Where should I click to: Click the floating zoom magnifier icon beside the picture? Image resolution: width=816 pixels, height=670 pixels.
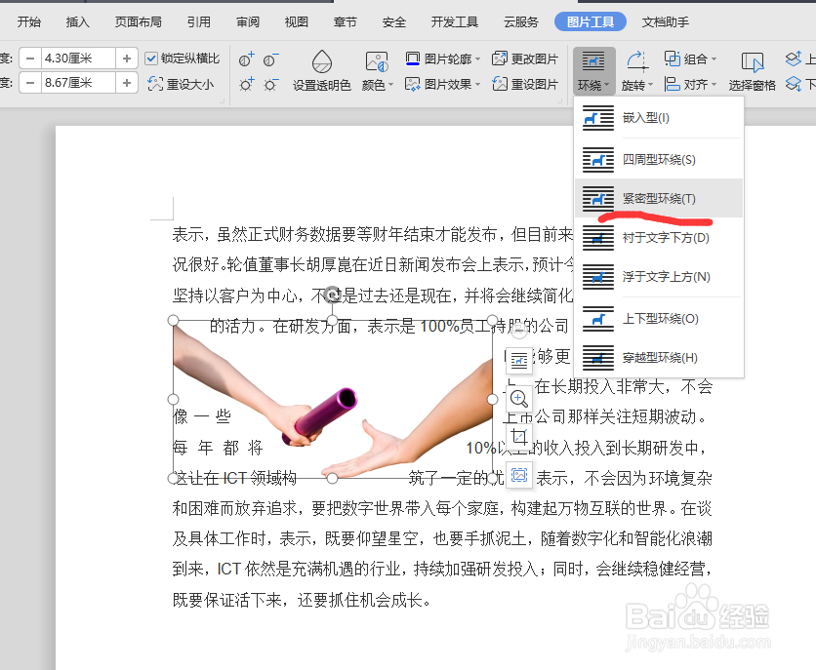(x=519, y=399)
